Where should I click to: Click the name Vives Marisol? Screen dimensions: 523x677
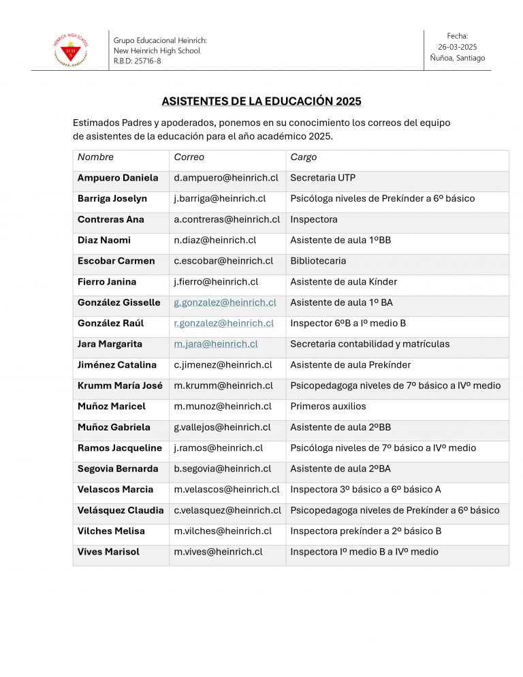[108, 552]
